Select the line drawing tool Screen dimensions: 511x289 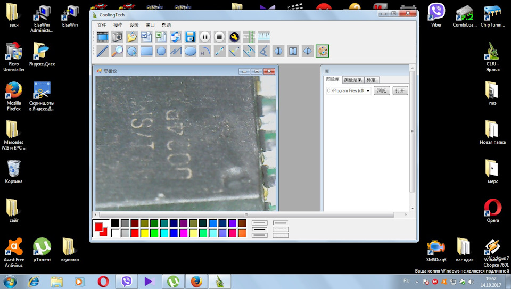[x=103, y=51]
